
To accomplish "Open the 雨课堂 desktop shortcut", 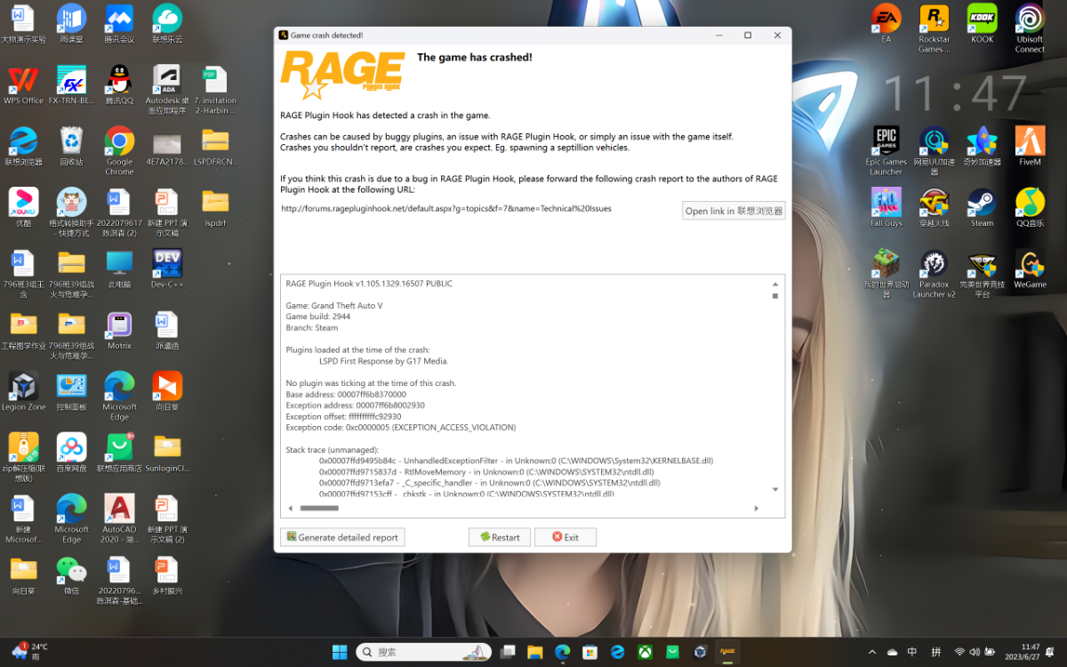I will click(71, 24).
